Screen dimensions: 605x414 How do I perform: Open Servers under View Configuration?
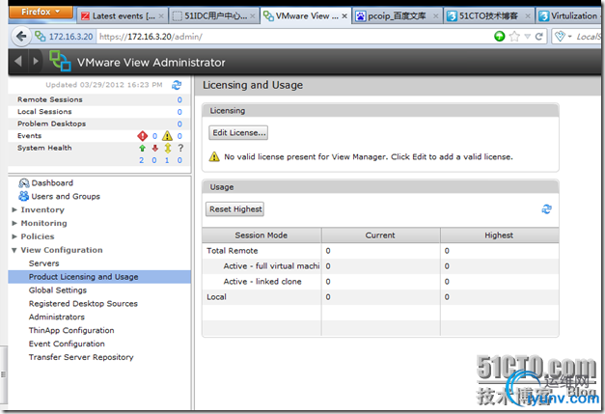point(44,263)
